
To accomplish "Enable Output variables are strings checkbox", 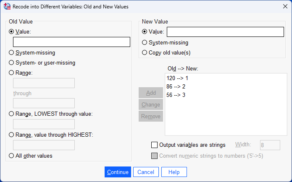I will click(x=154, y=145).
